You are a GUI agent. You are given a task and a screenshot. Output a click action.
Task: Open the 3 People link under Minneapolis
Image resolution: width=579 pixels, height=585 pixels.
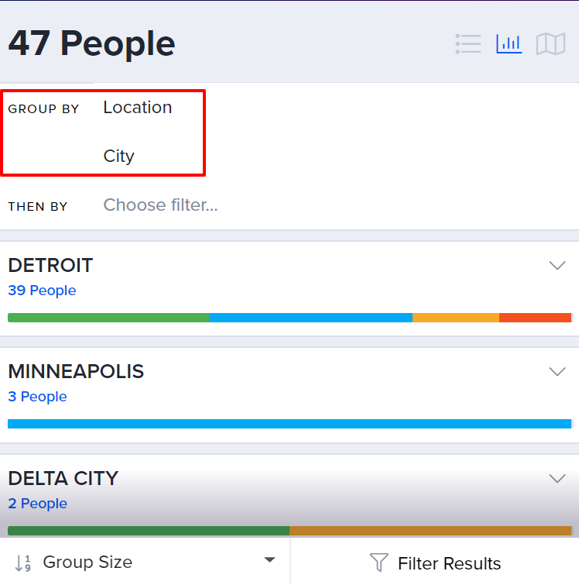(x=37, y=397)
